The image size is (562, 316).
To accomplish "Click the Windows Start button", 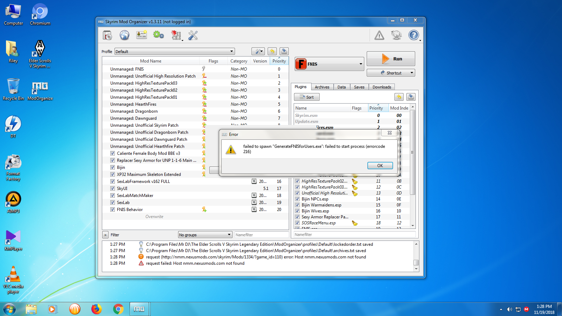I will point(9,309).
